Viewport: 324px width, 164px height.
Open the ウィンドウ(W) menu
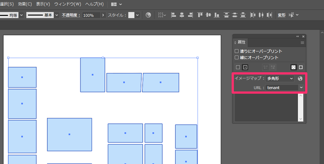[68, 4]
